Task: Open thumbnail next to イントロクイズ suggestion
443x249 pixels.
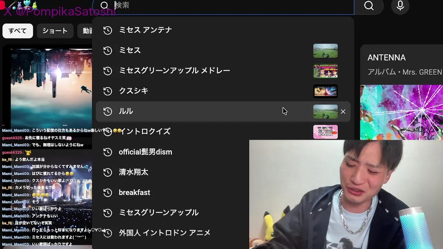Action: tap(325, 132)
